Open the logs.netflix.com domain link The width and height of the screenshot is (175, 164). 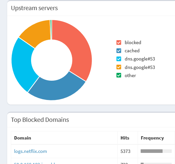(30, 151)
